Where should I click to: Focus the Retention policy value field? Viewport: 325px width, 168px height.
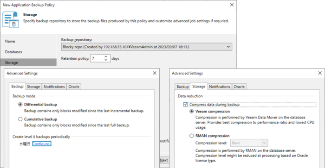tap(97, 58)
